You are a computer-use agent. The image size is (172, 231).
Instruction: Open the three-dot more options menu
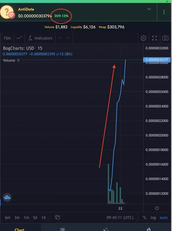click(164, 12)
